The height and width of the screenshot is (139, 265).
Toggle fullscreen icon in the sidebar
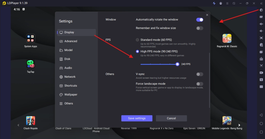click(x=261, y=38)
